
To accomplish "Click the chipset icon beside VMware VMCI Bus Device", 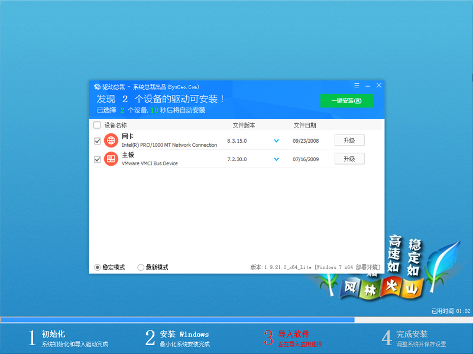I will click(x=111, y=159).
